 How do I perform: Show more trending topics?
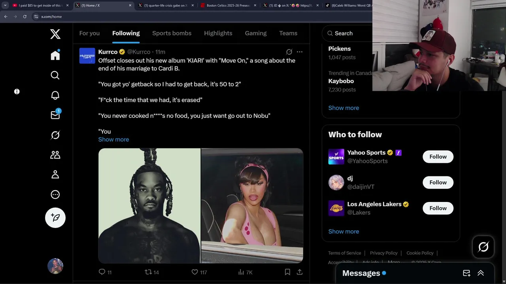coord(344,108)
